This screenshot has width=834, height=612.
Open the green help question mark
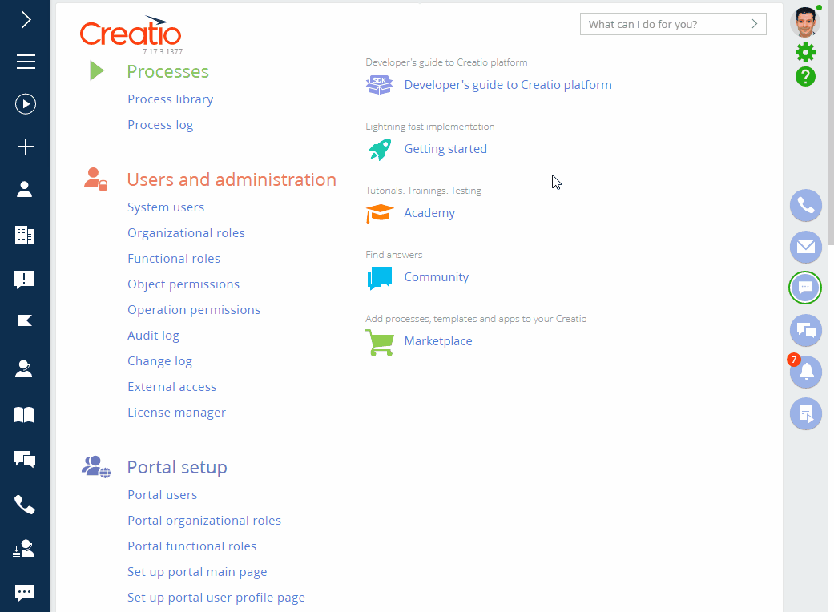805,77
